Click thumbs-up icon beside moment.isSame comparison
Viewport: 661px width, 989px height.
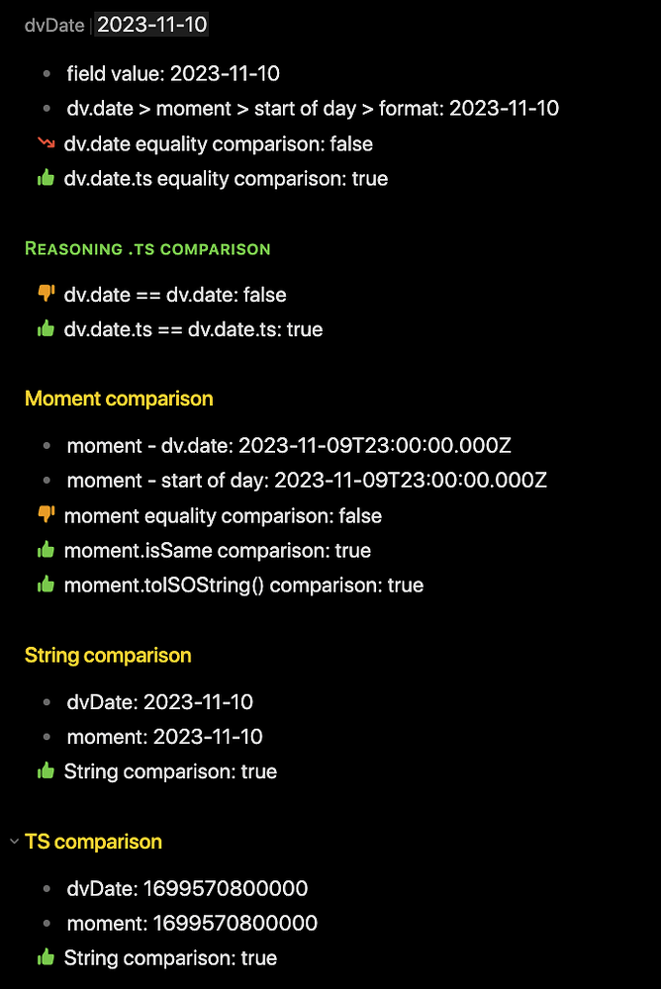(45, 551)
